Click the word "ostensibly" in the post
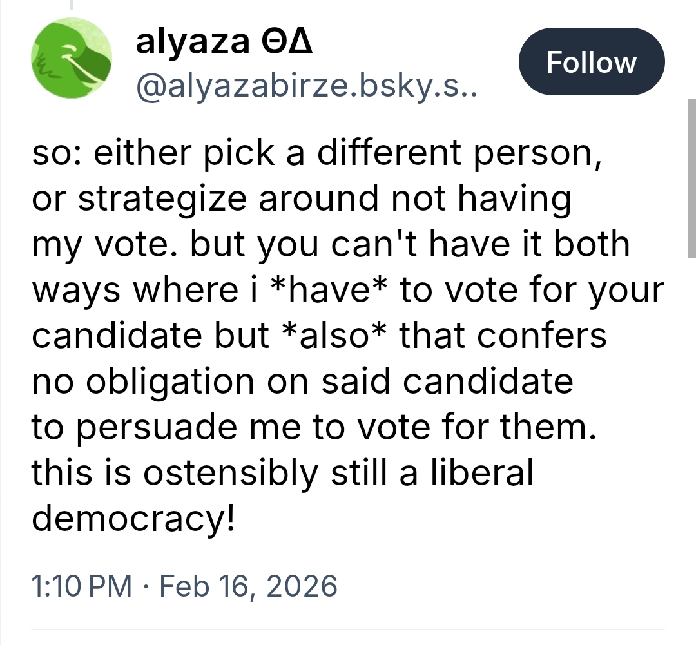 231,474
